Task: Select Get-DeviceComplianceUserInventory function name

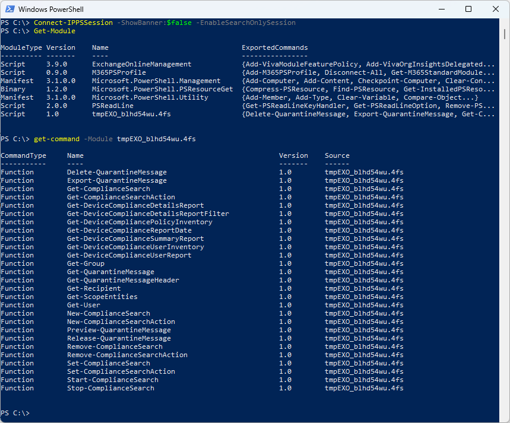Action: click(135, 247)
